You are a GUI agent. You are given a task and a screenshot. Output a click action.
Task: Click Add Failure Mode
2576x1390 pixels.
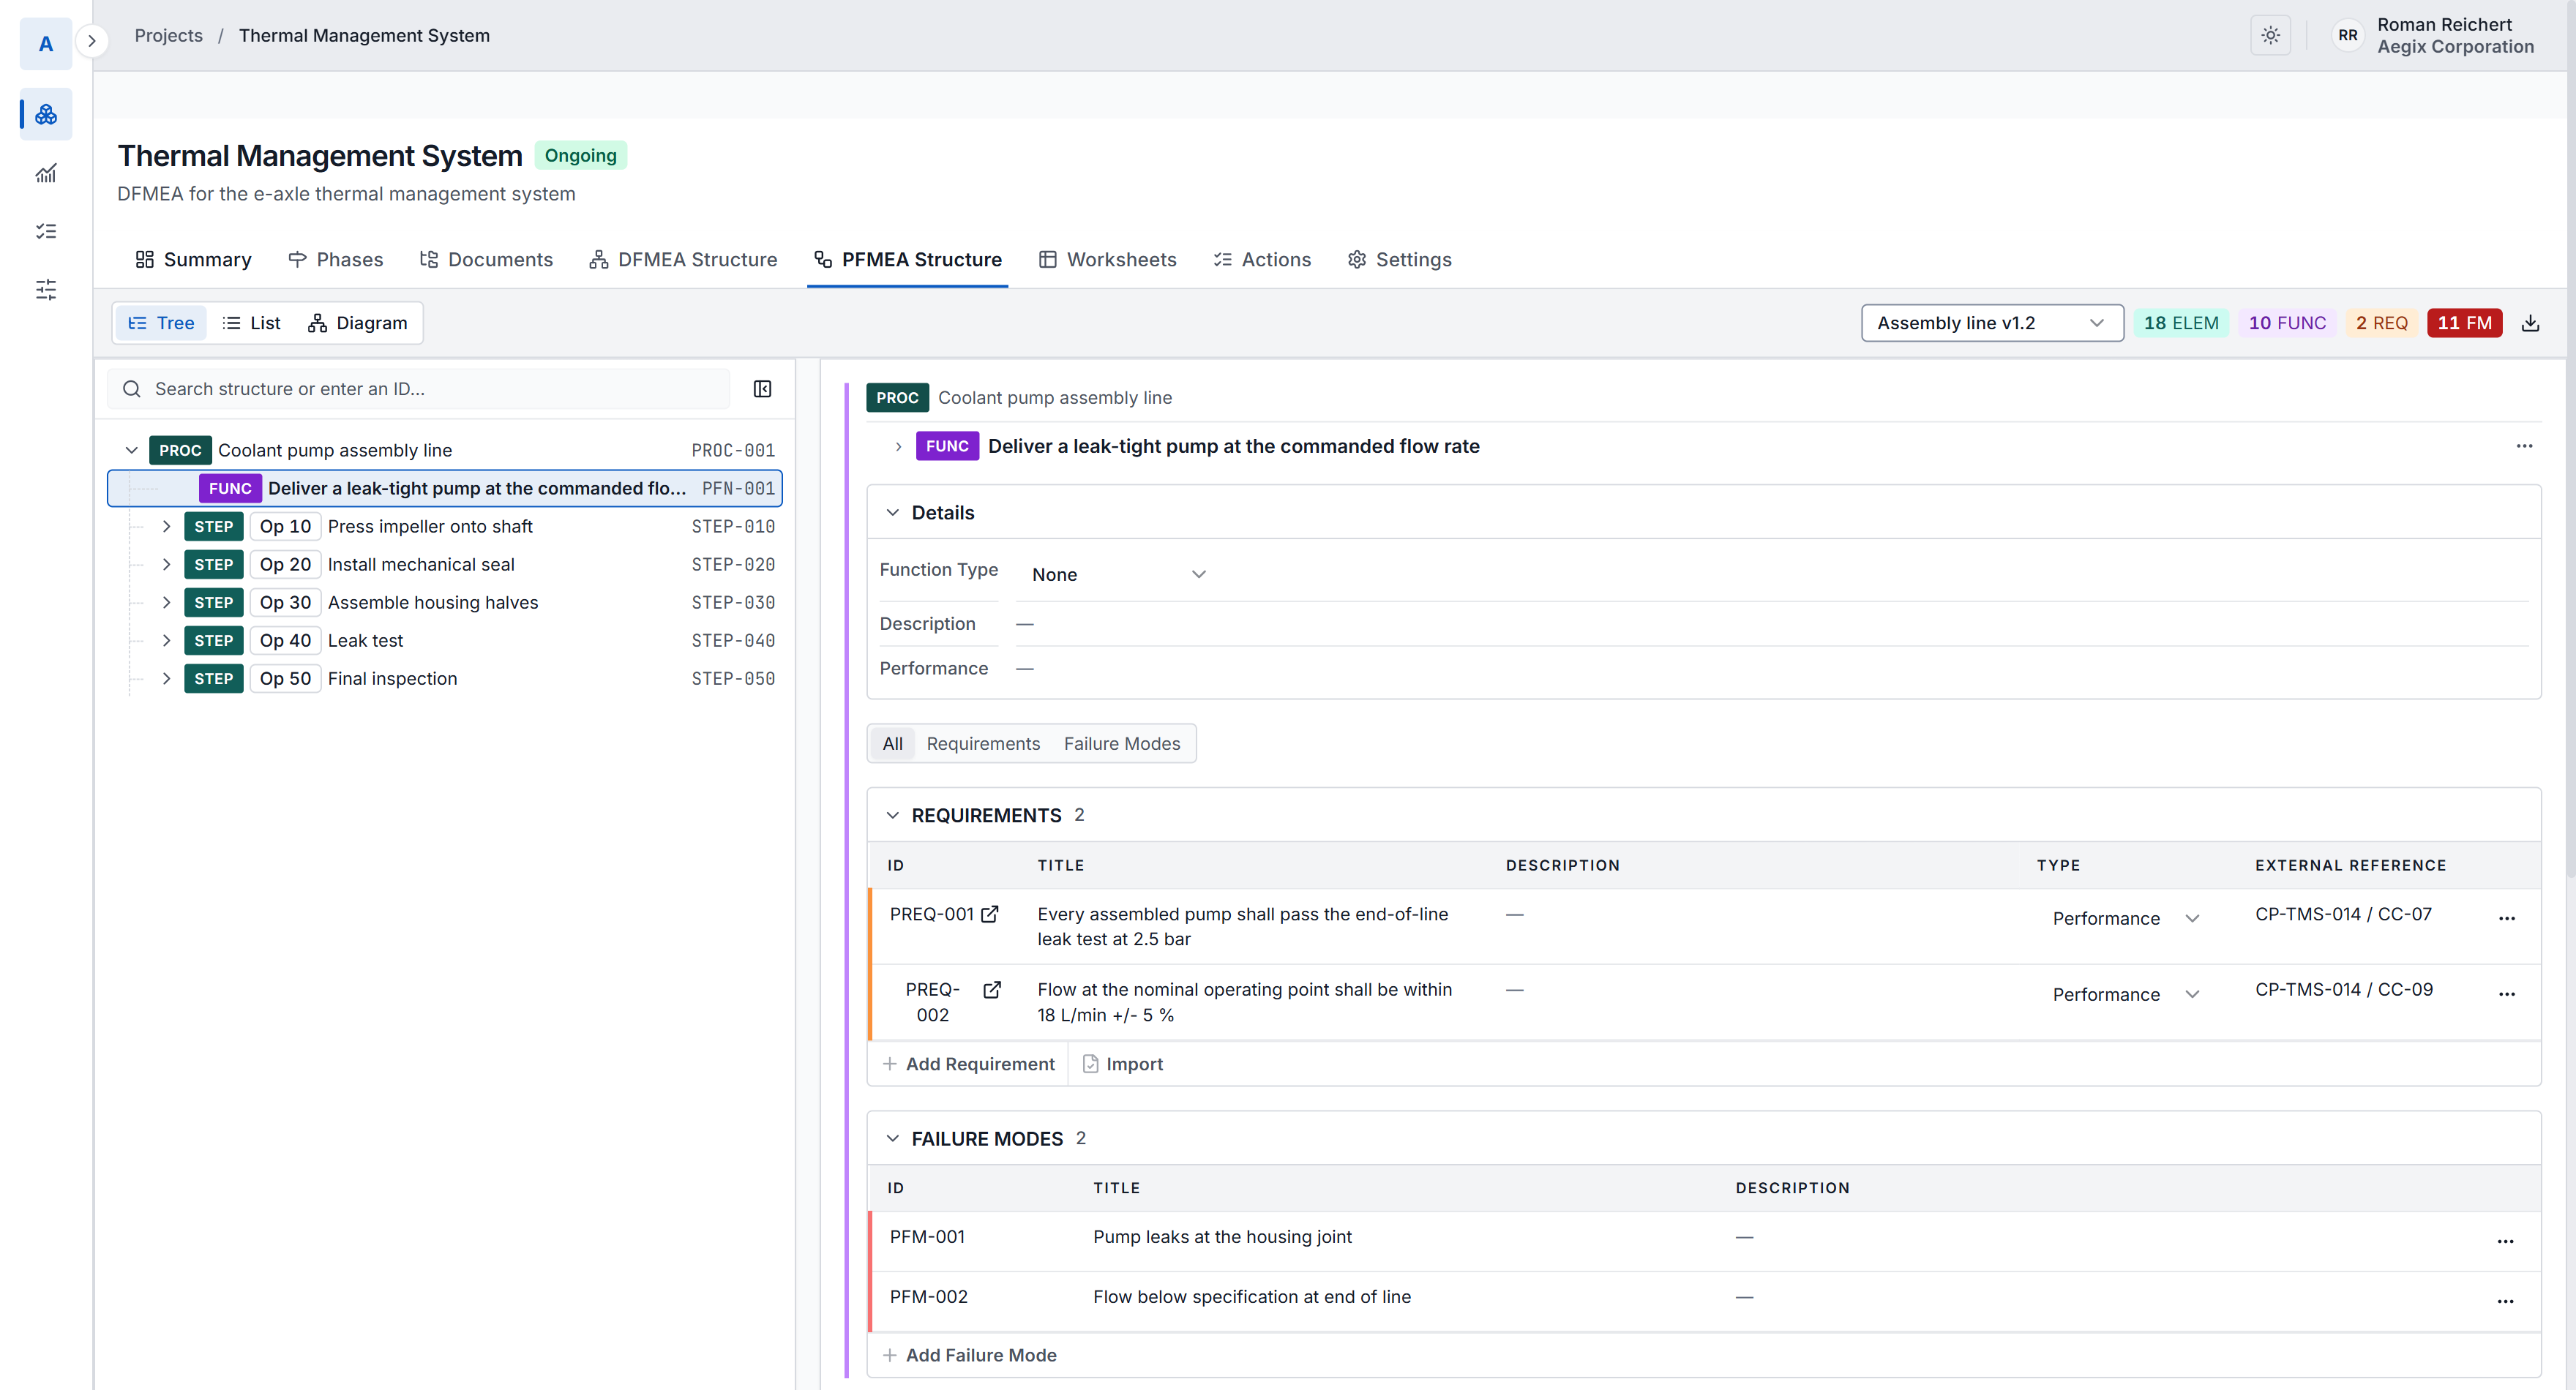click(x=970, y=1355)
